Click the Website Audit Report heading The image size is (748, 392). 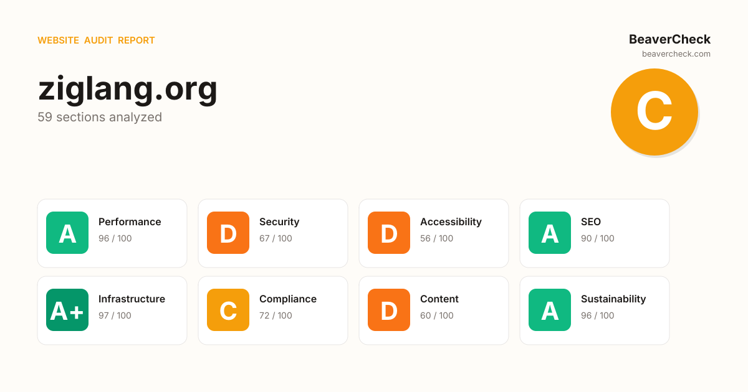coord(96,40)
